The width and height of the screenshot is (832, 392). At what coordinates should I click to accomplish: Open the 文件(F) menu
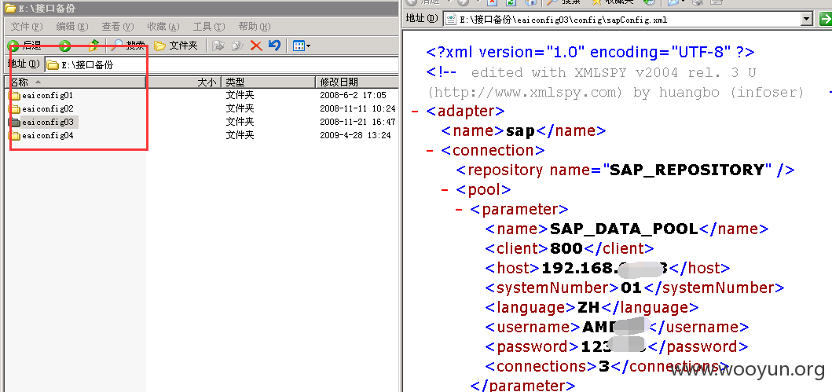pos(27,27)
